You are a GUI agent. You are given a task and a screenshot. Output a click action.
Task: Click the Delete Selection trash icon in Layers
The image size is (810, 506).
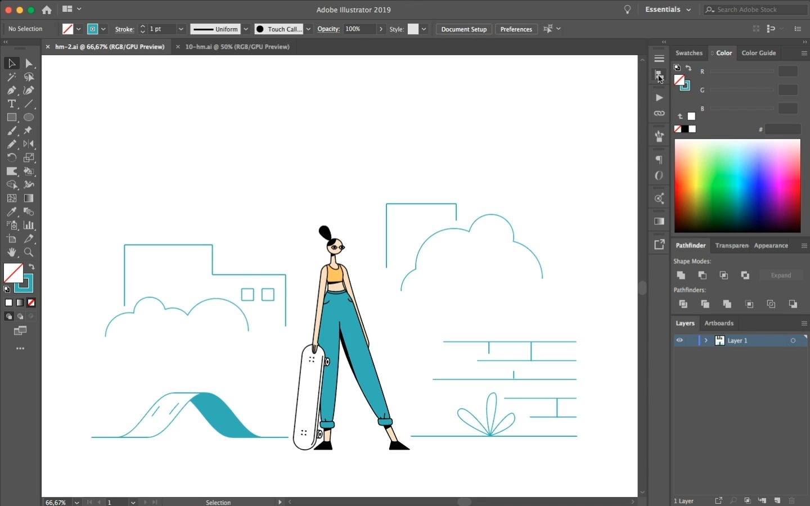[792, 501]
